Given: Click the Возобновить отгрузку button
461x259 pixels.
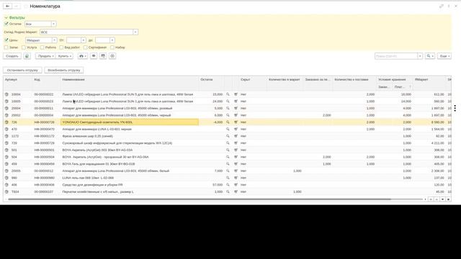Looking at the screenshot, I should click(64, 71).
